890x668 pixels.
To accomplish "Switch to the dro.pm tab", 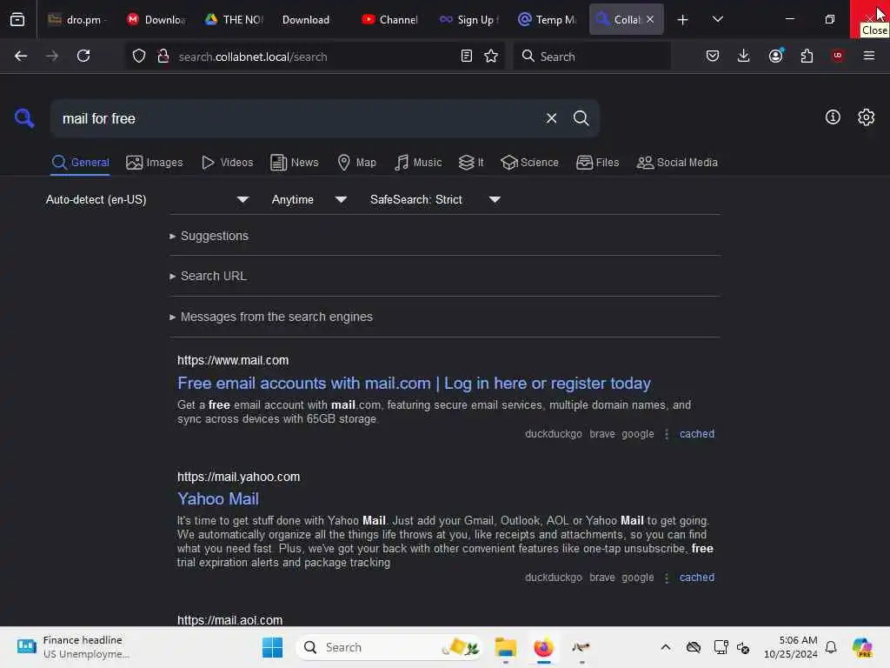I will pos(76,19).
